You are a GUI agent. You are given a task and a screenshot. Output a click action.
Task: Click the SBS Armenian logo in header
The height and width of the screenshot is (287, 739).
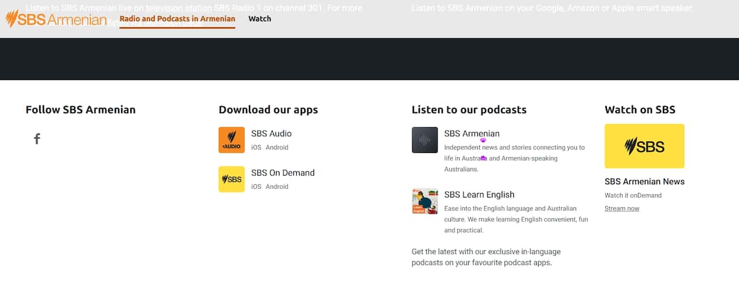coord(56,19)
